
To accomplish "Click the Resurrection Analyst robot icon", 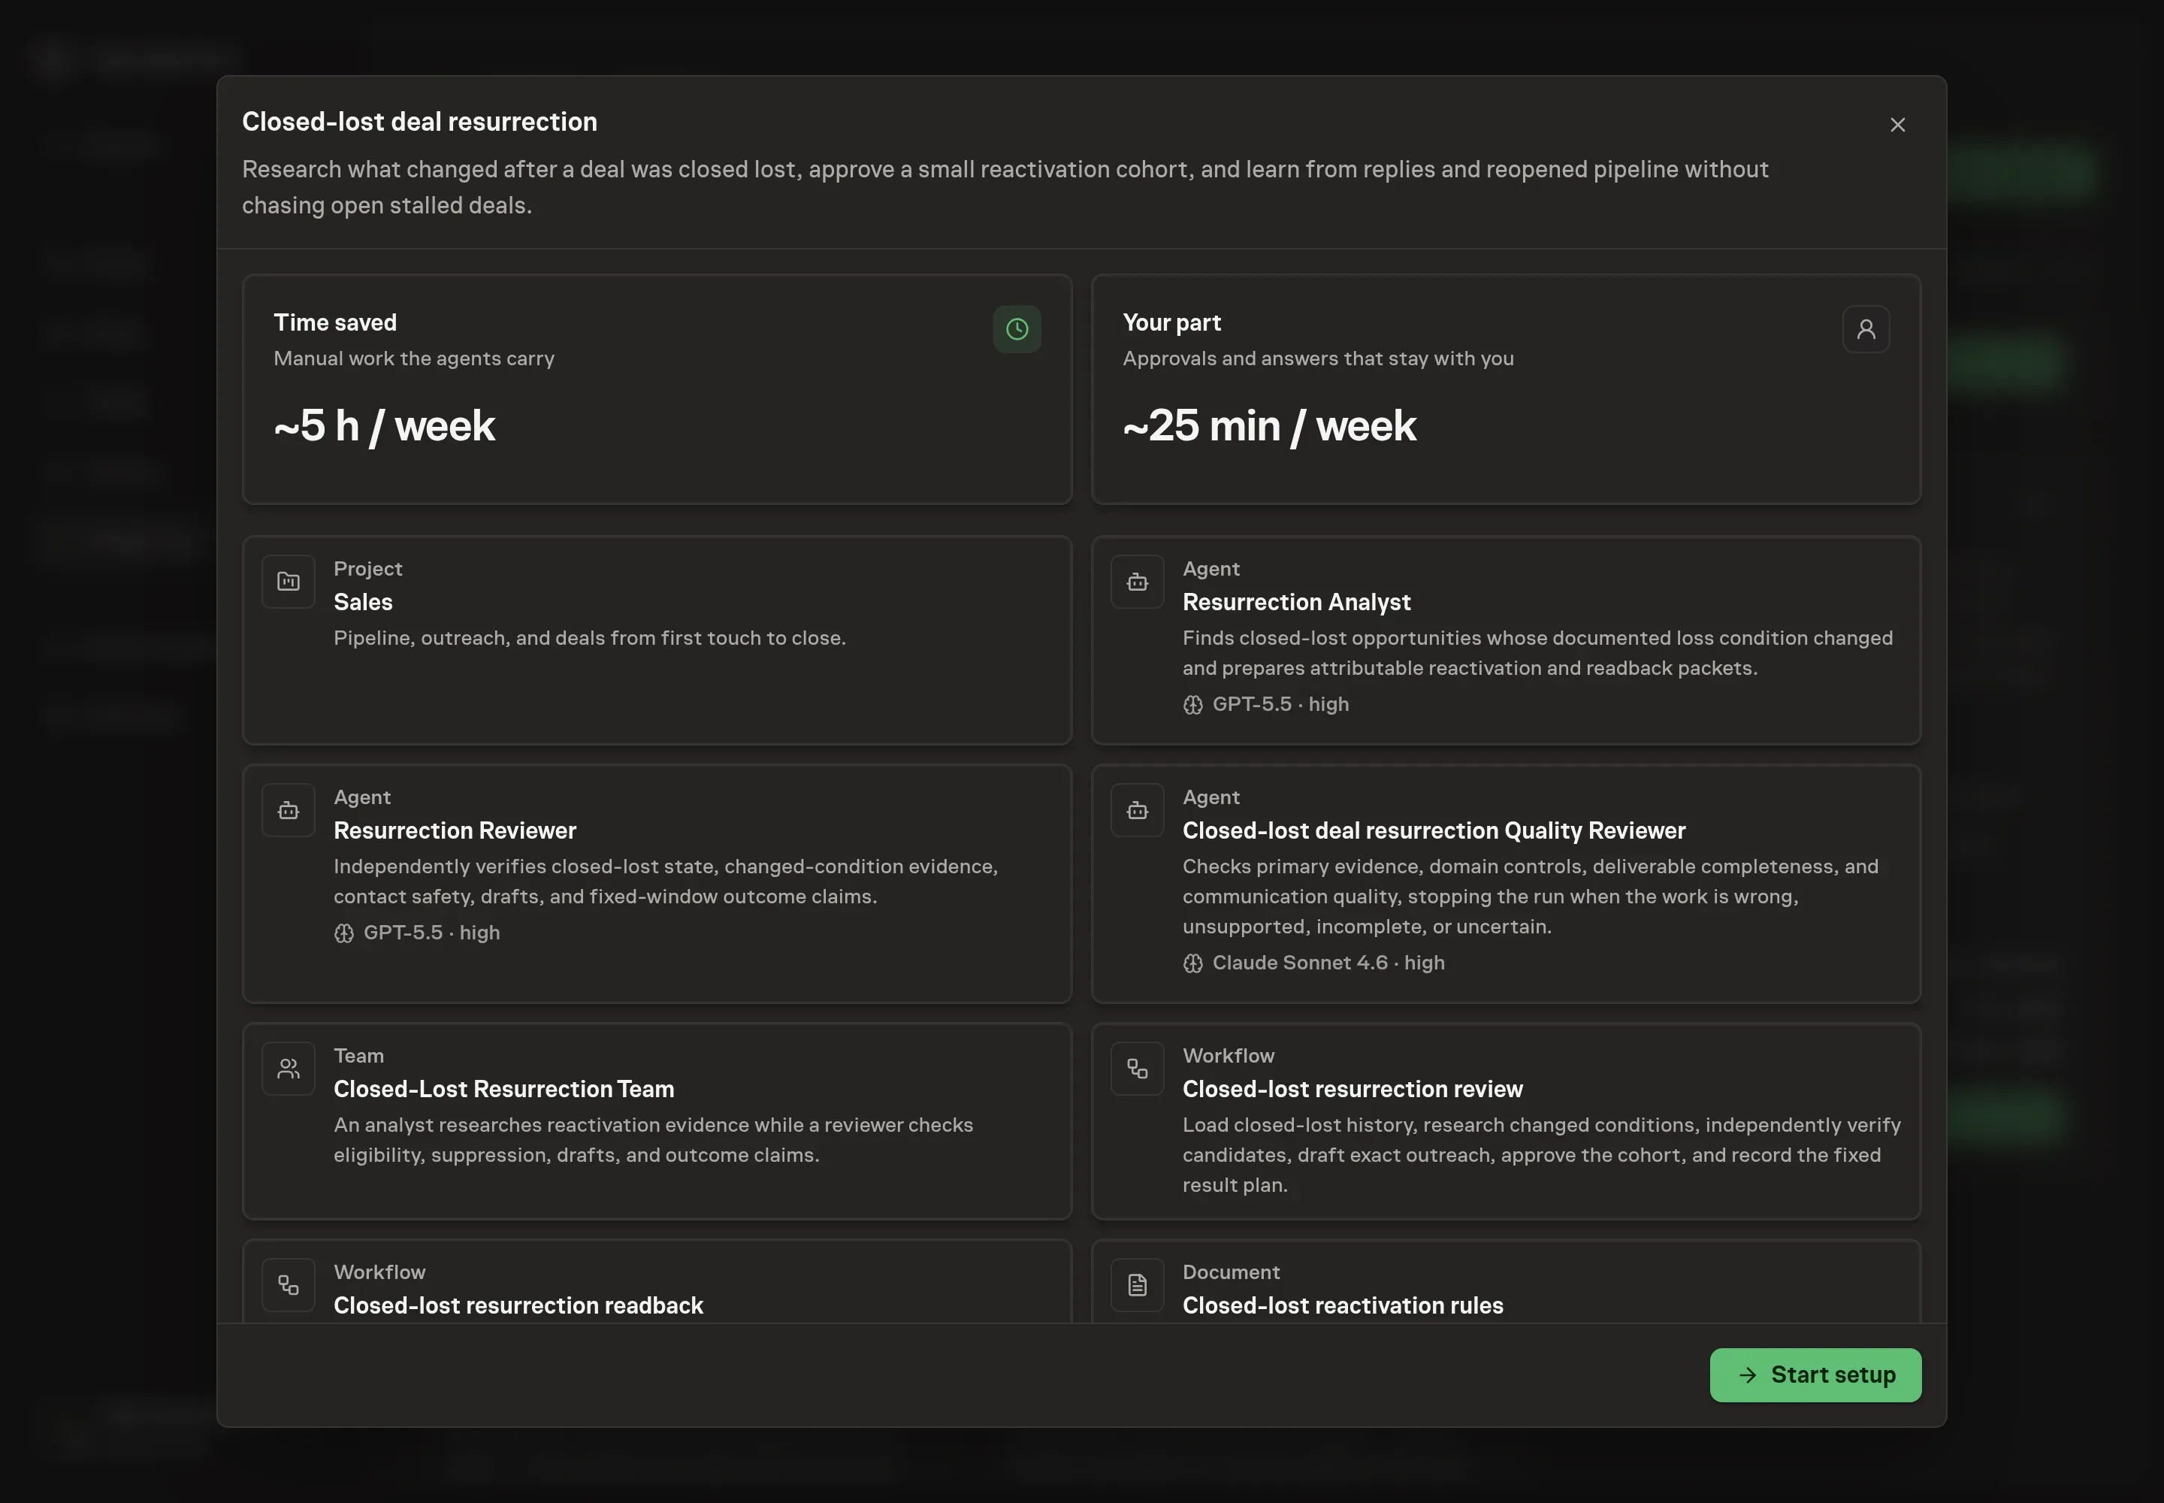I will [x=1137, y=581].
